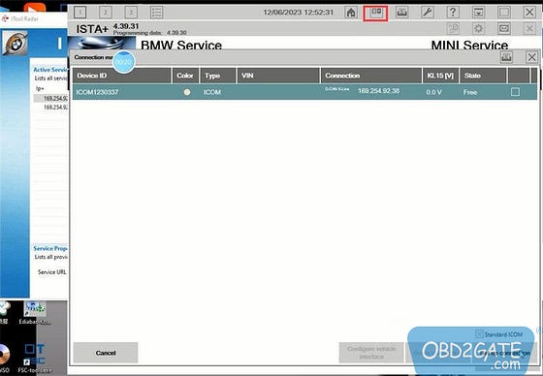This screenshot has width=543, height=376.
Task: Click the 169.254.92.38 connection address
Action: click(378, 91)
